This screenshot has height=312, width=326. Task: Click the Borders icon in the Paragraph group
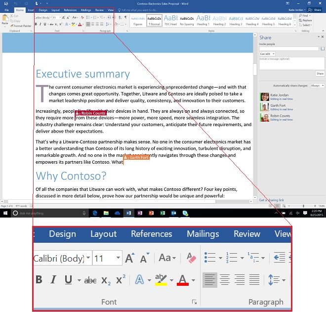pyautogui.click(x=122, y=24)
